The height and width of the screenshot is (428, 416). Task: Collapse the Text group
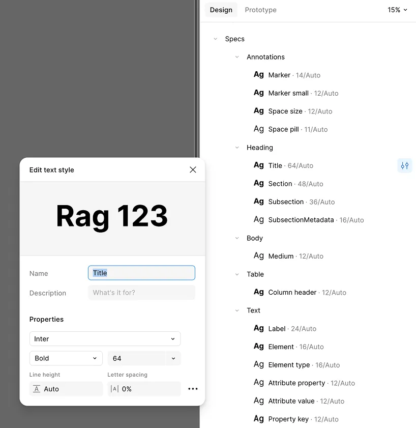237,310
